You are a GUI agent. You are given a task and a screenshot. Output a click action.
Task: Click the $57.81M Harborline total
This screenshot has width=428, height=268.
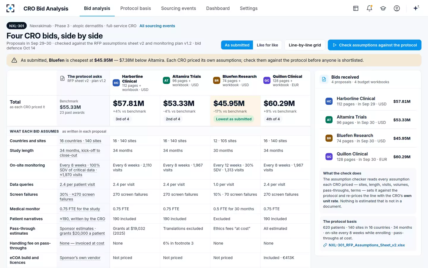[x=128, y=103]
